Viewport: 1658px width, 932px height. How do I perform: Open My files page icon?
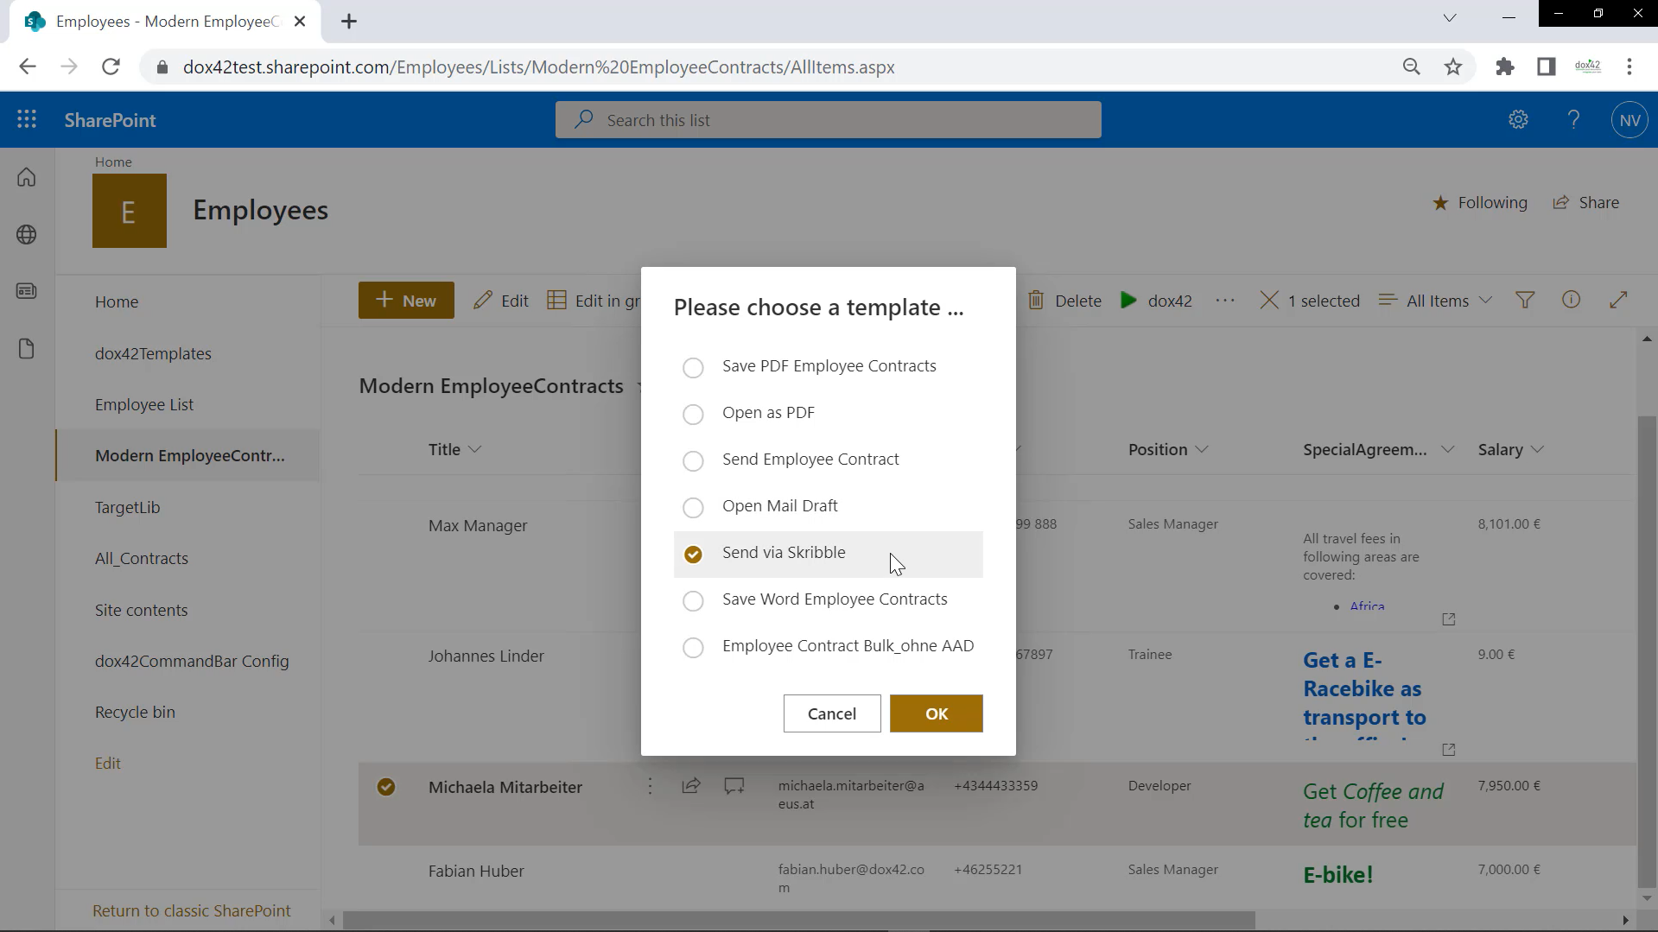pos(27,349)
